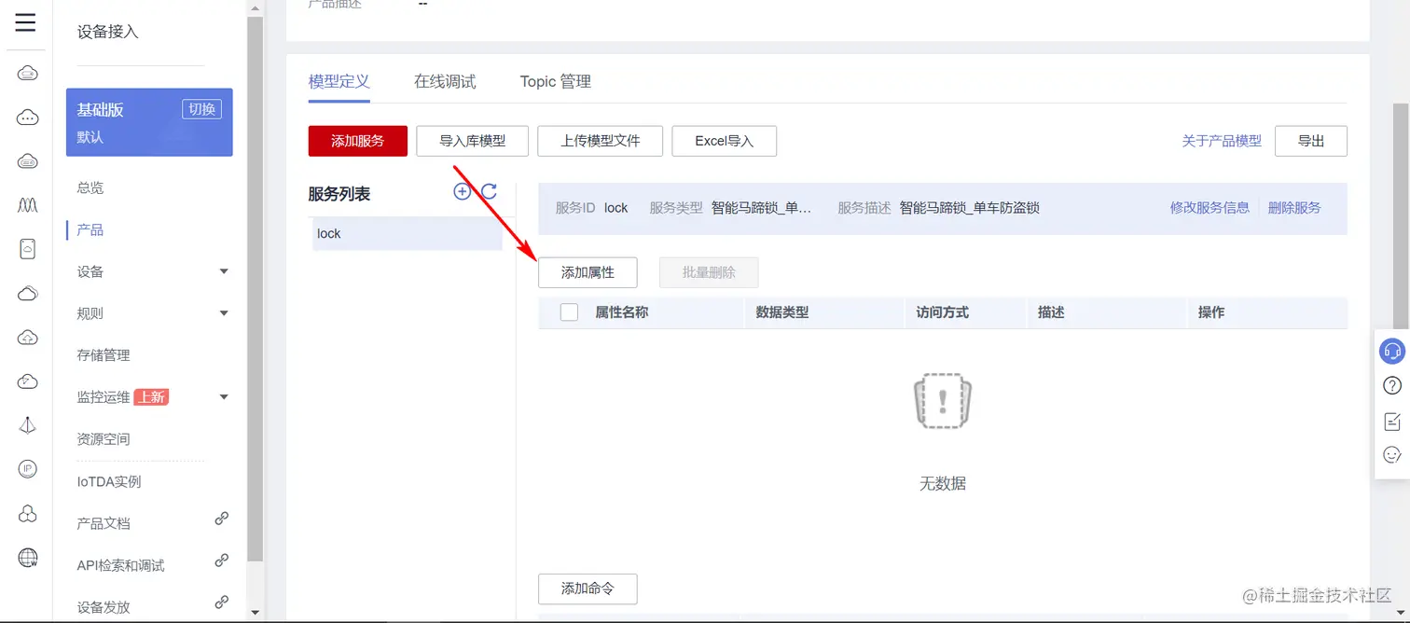Image resolution: width=1410 pixels, height=623 pixels.
Task: Open the 关于产品模型 link
Action: tap(1222, 141)
